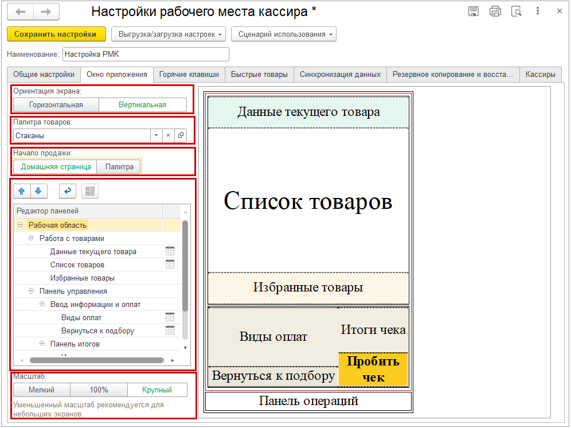571x428 pixels.
Task: Open the Синхронизация данных tab
Action: [340, 75]
